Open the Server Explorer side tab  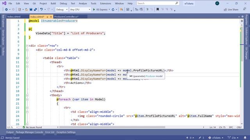(x=3, y=37)
